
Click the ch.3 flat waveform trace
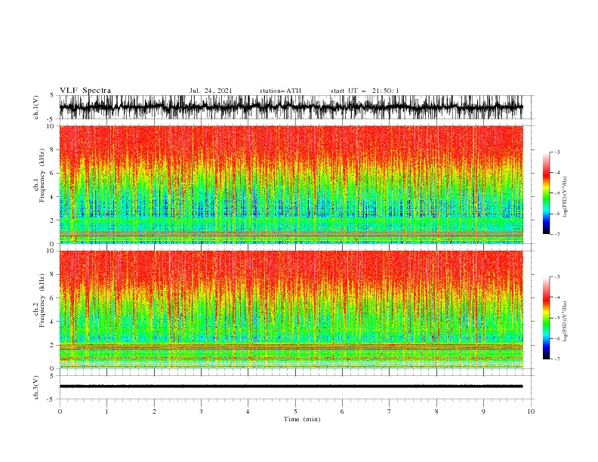[x=291, y=387]
